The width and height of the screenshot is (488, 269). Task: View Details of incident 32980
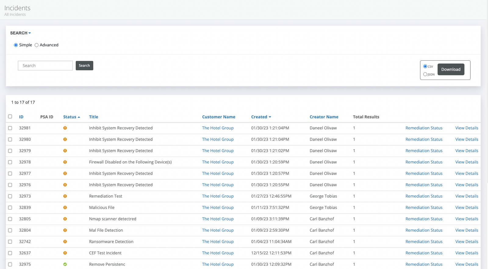[x=467, y=139]
